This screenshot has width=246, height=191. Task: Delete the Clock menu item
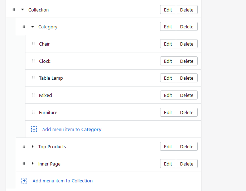187,61
